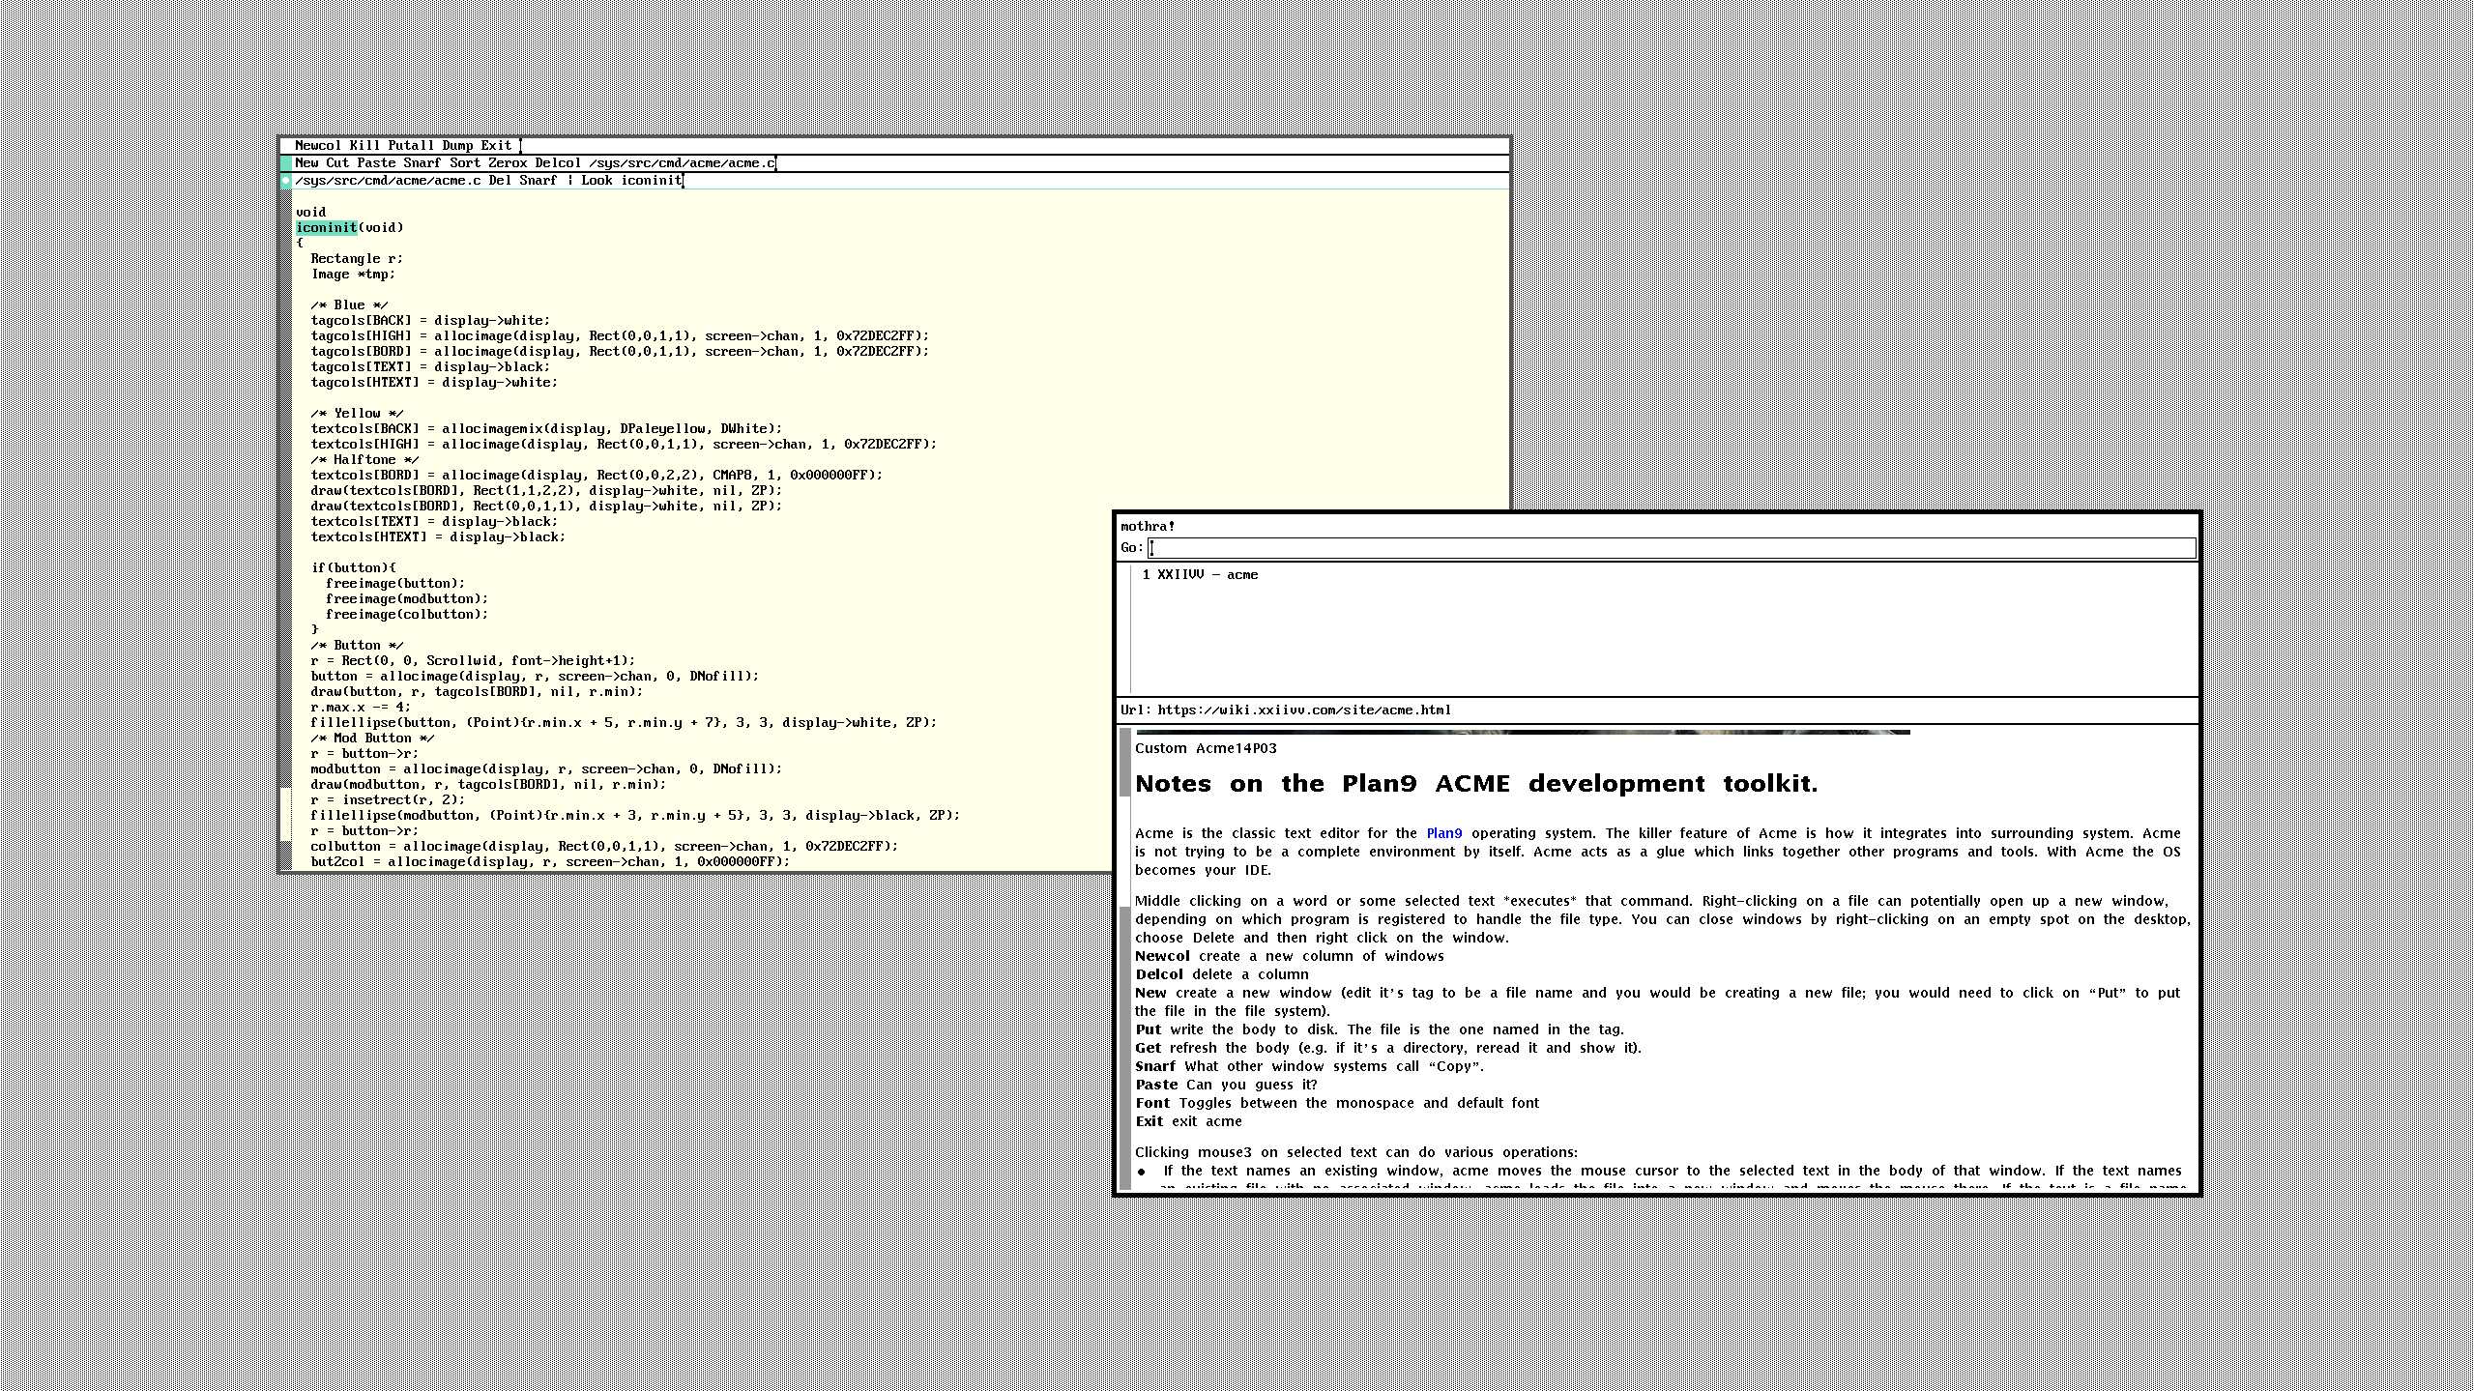Select history entry '1 XXIIVV – acme' in mothra

point(1200,575)
